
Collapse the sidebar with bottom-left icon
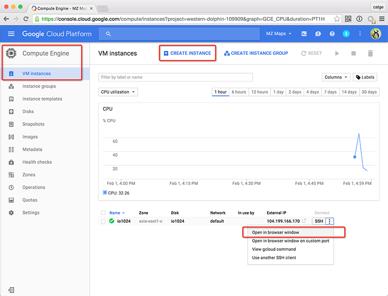(11, 290)
